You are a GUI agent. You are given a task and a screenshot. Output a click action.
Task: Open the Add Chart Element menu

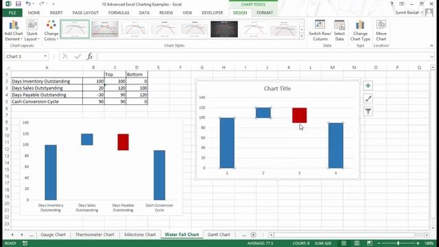click(14, 31)
